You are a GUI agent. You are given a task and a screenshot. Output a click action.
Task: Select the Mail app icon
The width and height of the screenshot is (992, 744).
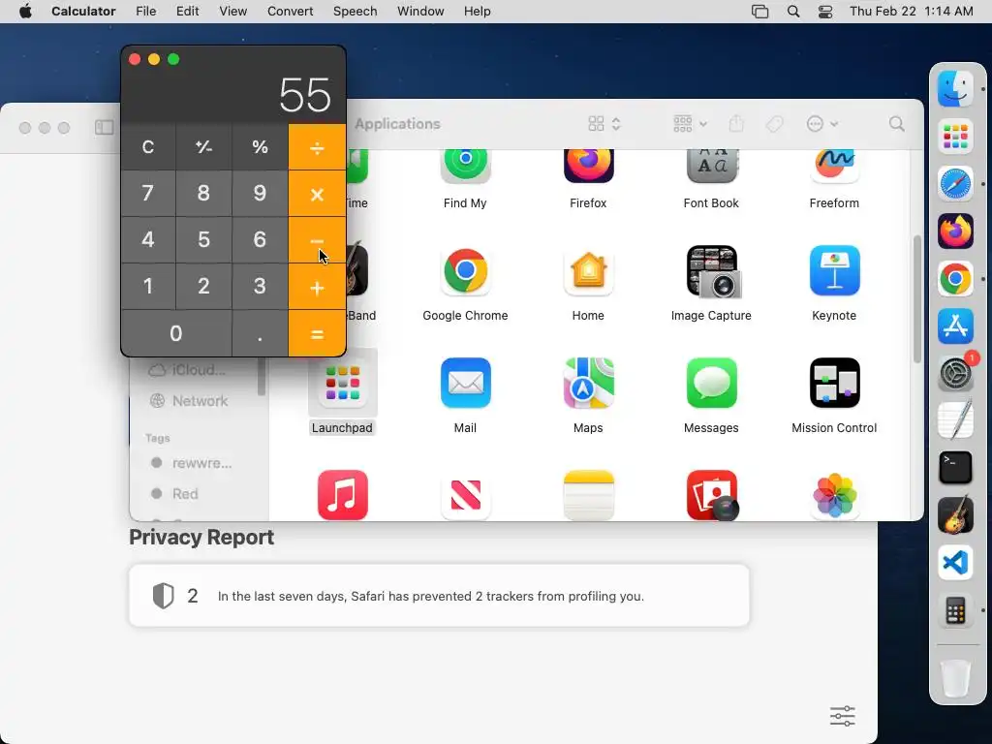465,384
